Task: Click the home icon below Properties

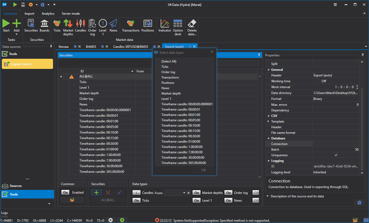Action: point(359,202)
